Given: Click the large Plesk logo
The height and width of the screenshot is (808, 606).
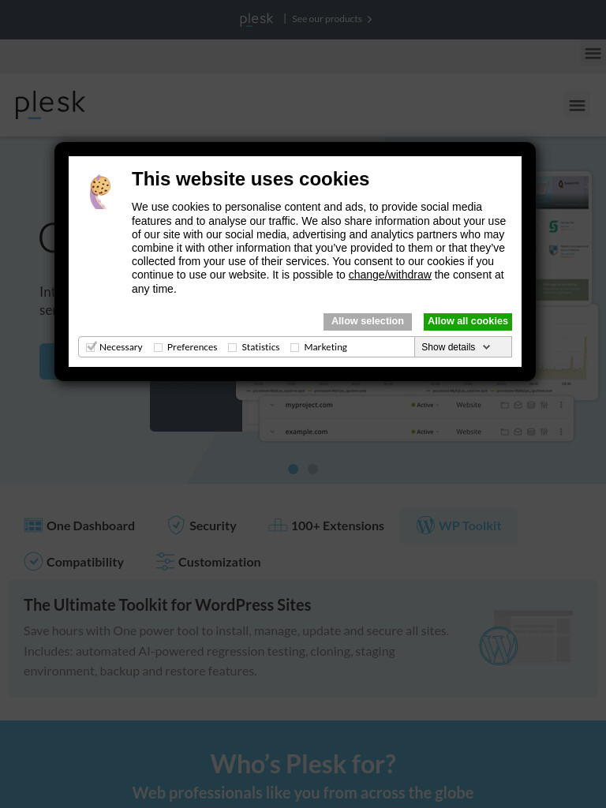Looking at the screenshot, I should (50, 105).
